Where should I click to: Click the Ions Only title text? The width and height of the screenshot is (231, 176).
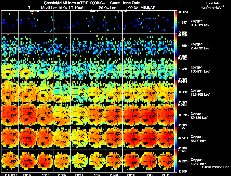pos(131,3)
